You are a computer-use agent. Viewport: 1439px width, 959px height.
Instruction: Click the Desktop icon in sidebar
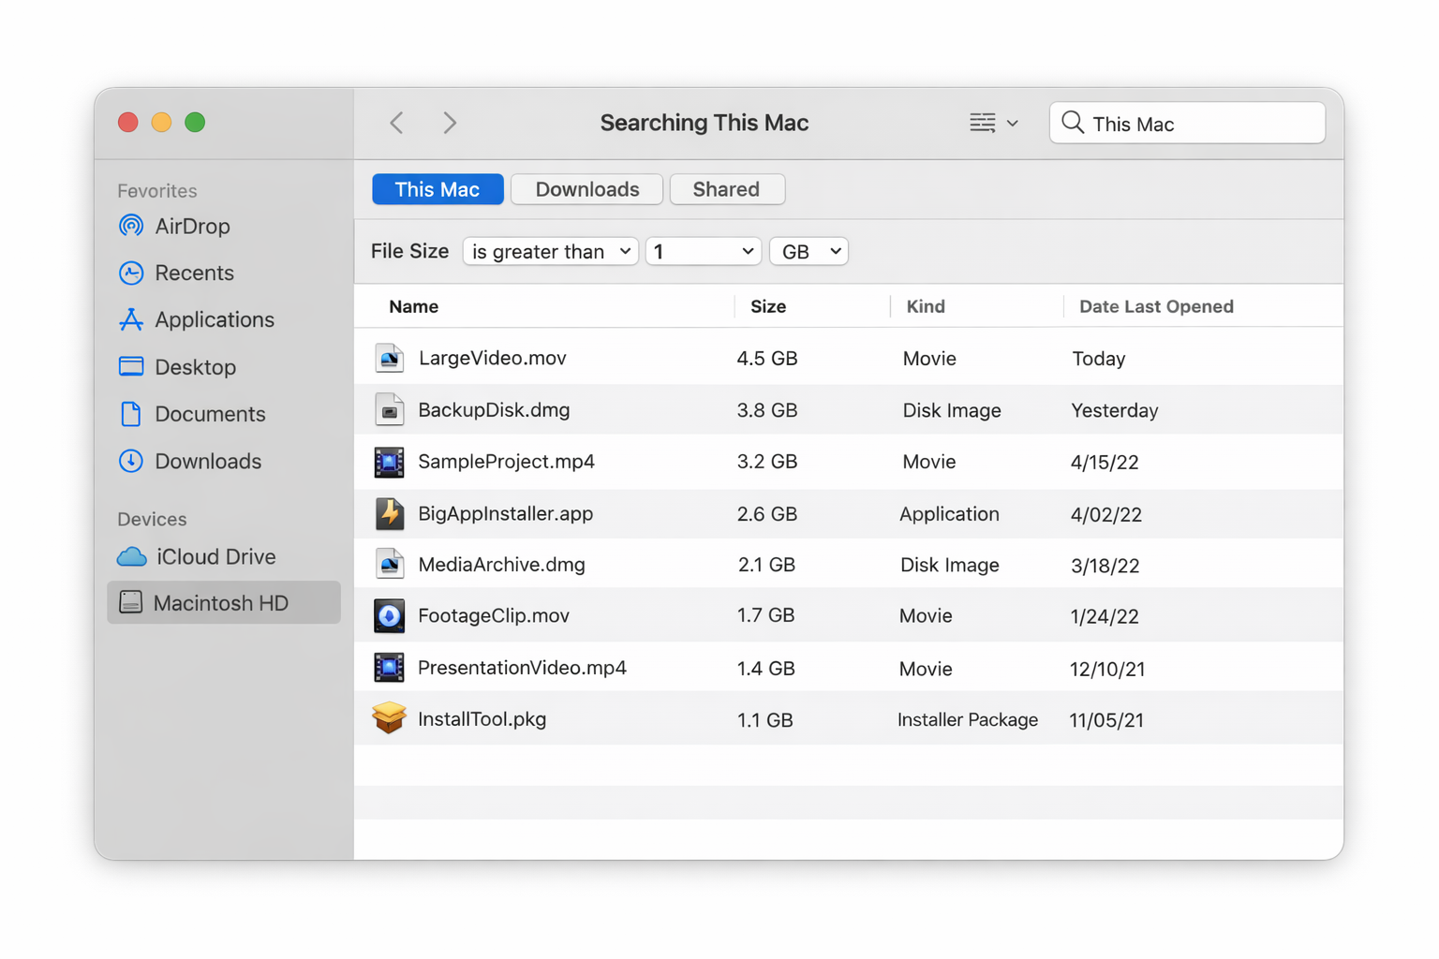pyautogui.click(x=131, y=366)
